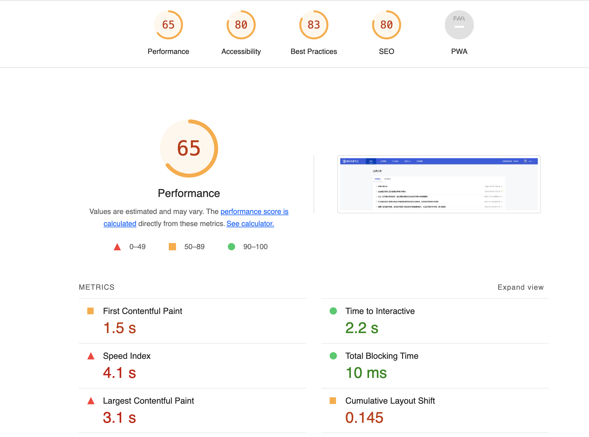
Task: Toggle Expand view for metrics
Action: (520, 287)
